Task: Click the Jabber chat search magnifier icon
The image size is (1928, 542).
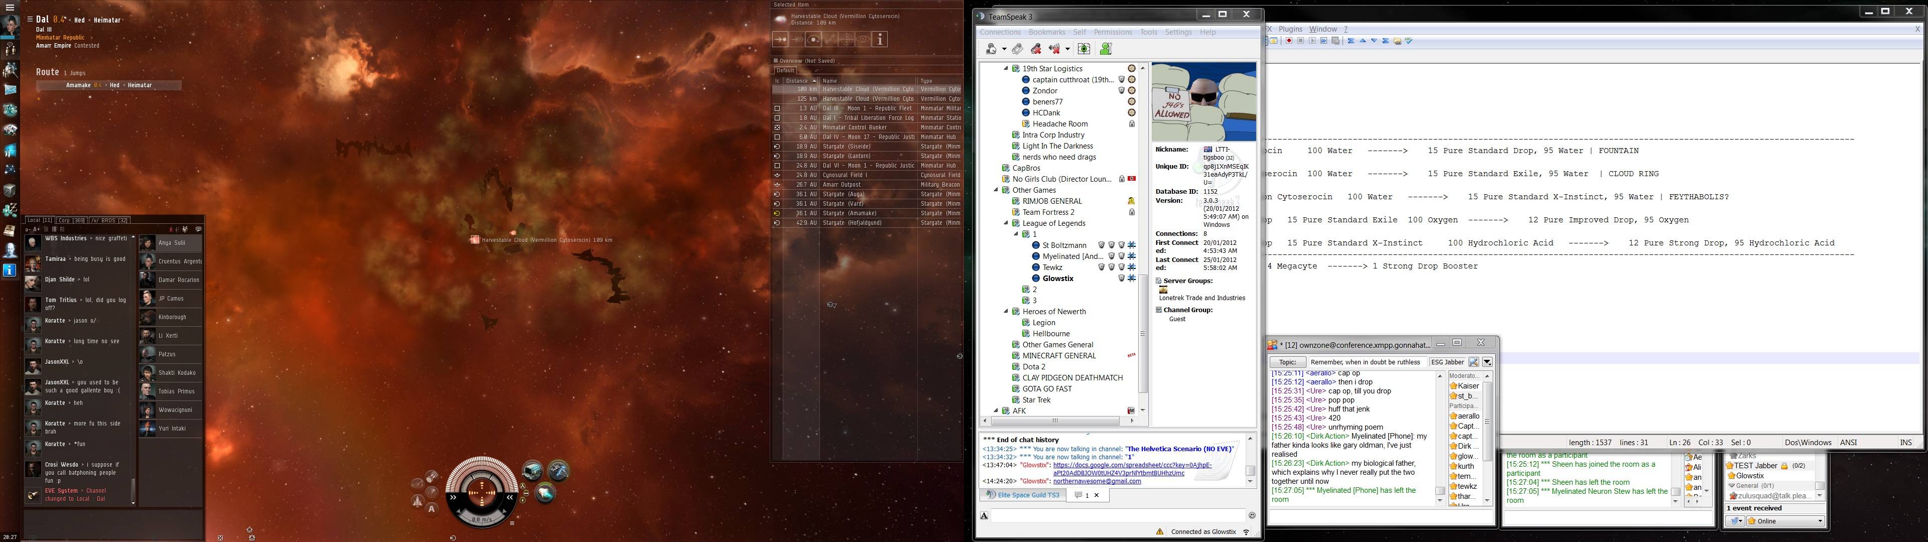Action: point(1473,362)
